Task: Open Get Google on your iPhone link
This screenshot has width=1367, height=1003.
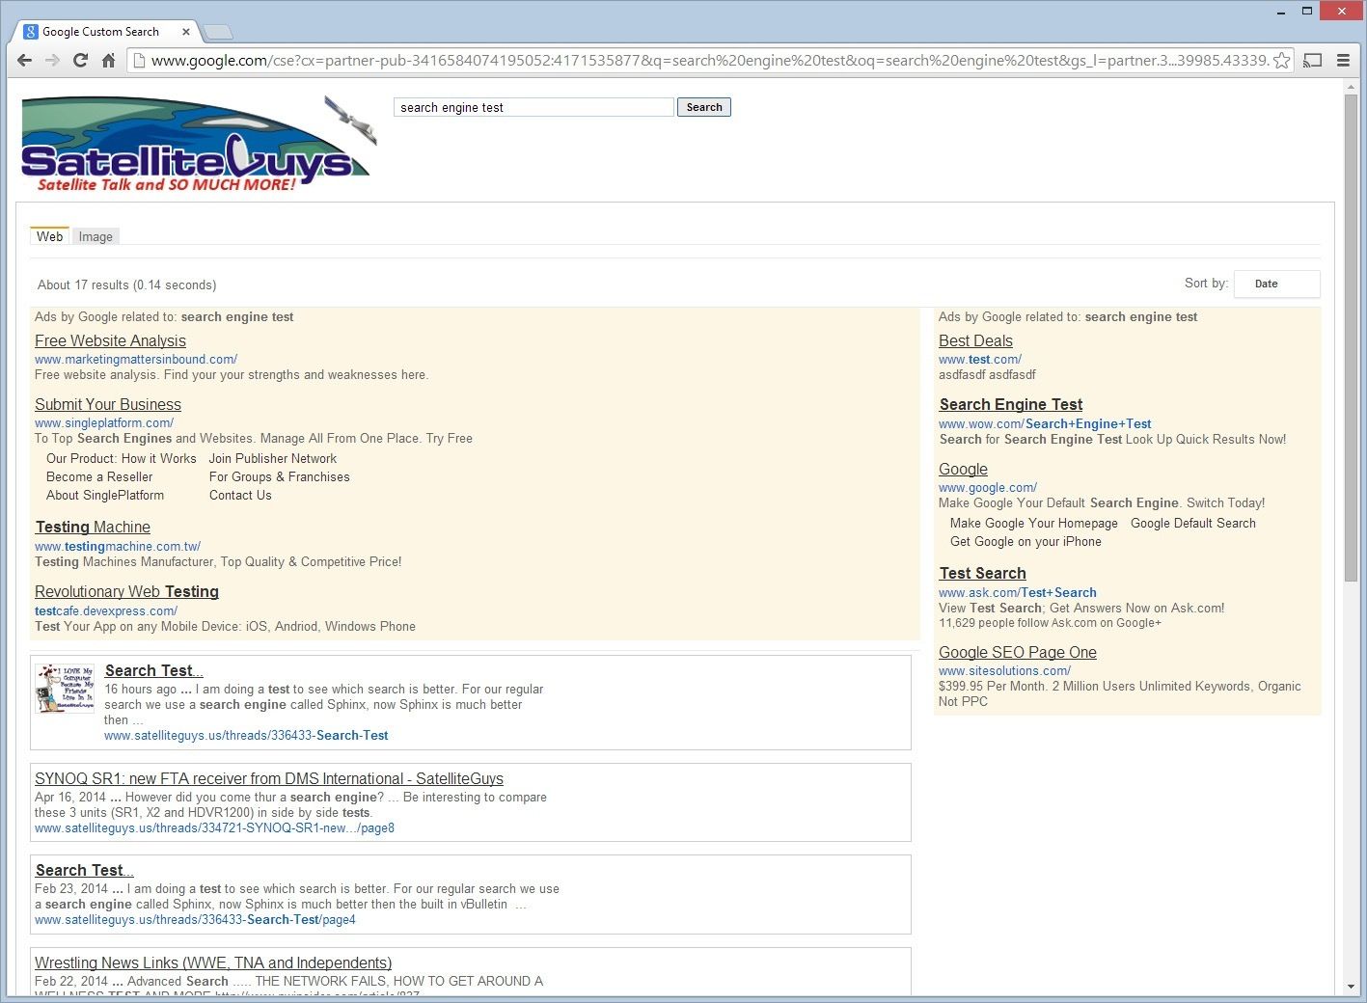Action: pos(1025,542)
